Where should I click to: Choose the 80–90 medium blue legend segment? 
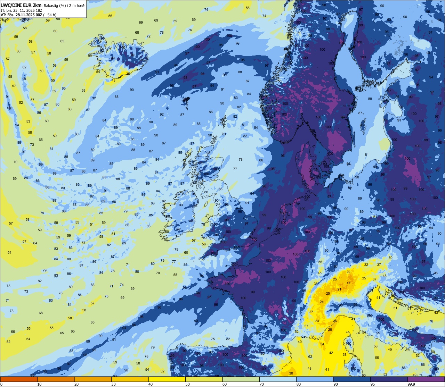coord(315,379)
